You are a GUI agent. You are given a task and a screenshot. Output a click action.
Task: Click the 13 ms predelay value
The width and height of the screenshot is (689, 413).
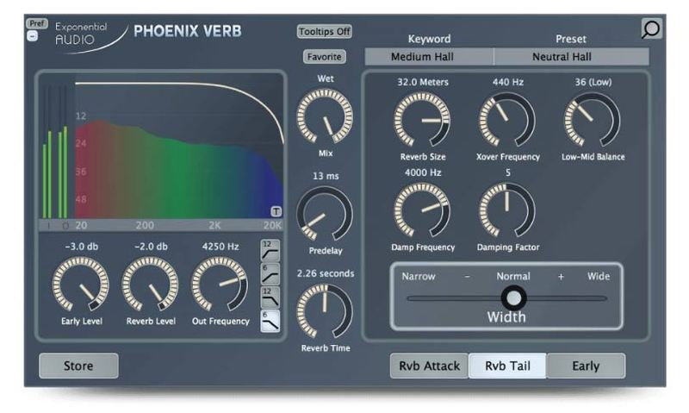coord(326,176)
